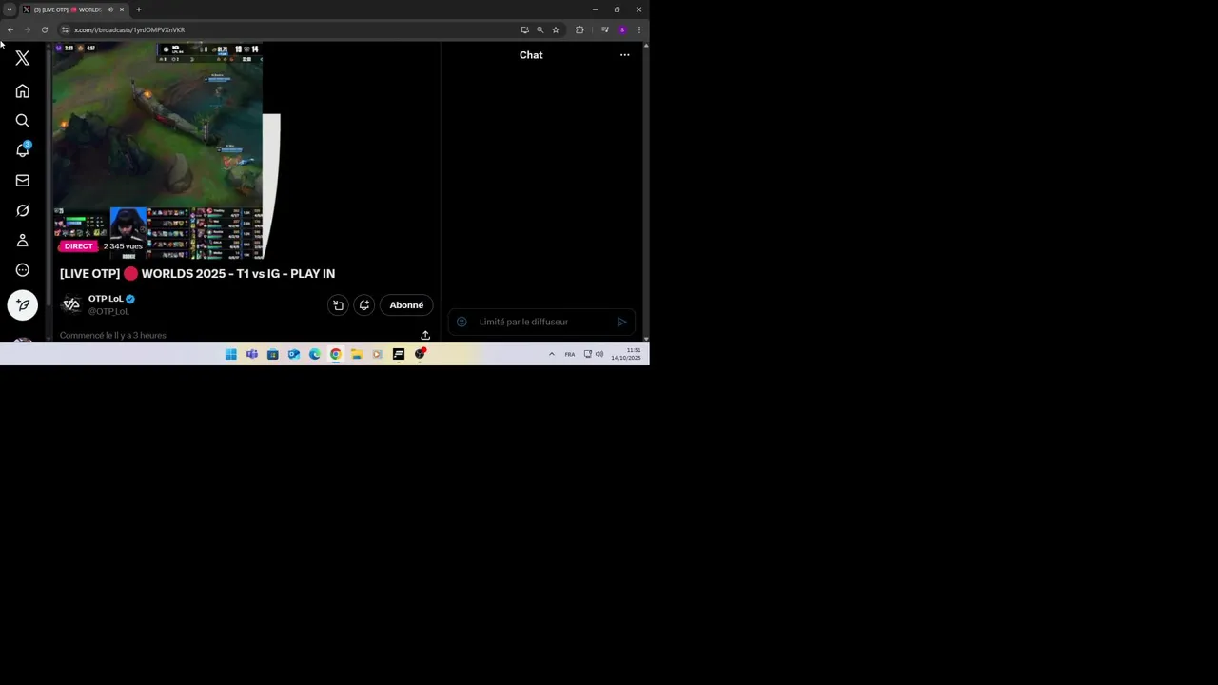Close the LIVE OTP browser tab
This screenshot has width=1218, height=685.
point(122,10)
